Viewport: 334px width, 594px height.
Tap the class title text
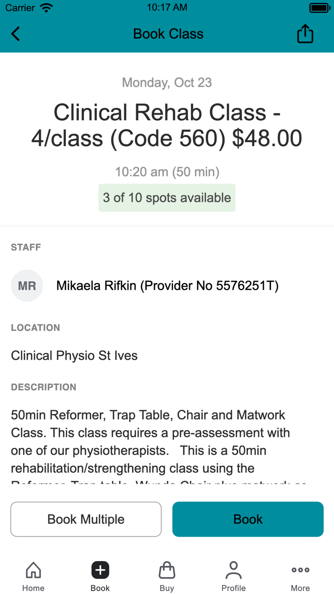(x=167, y=125)
